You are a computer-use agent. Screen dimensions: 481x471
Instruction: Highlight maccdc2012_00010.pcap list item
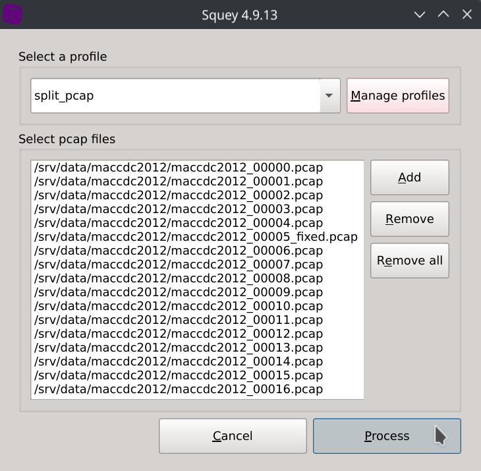coord(179,306)
